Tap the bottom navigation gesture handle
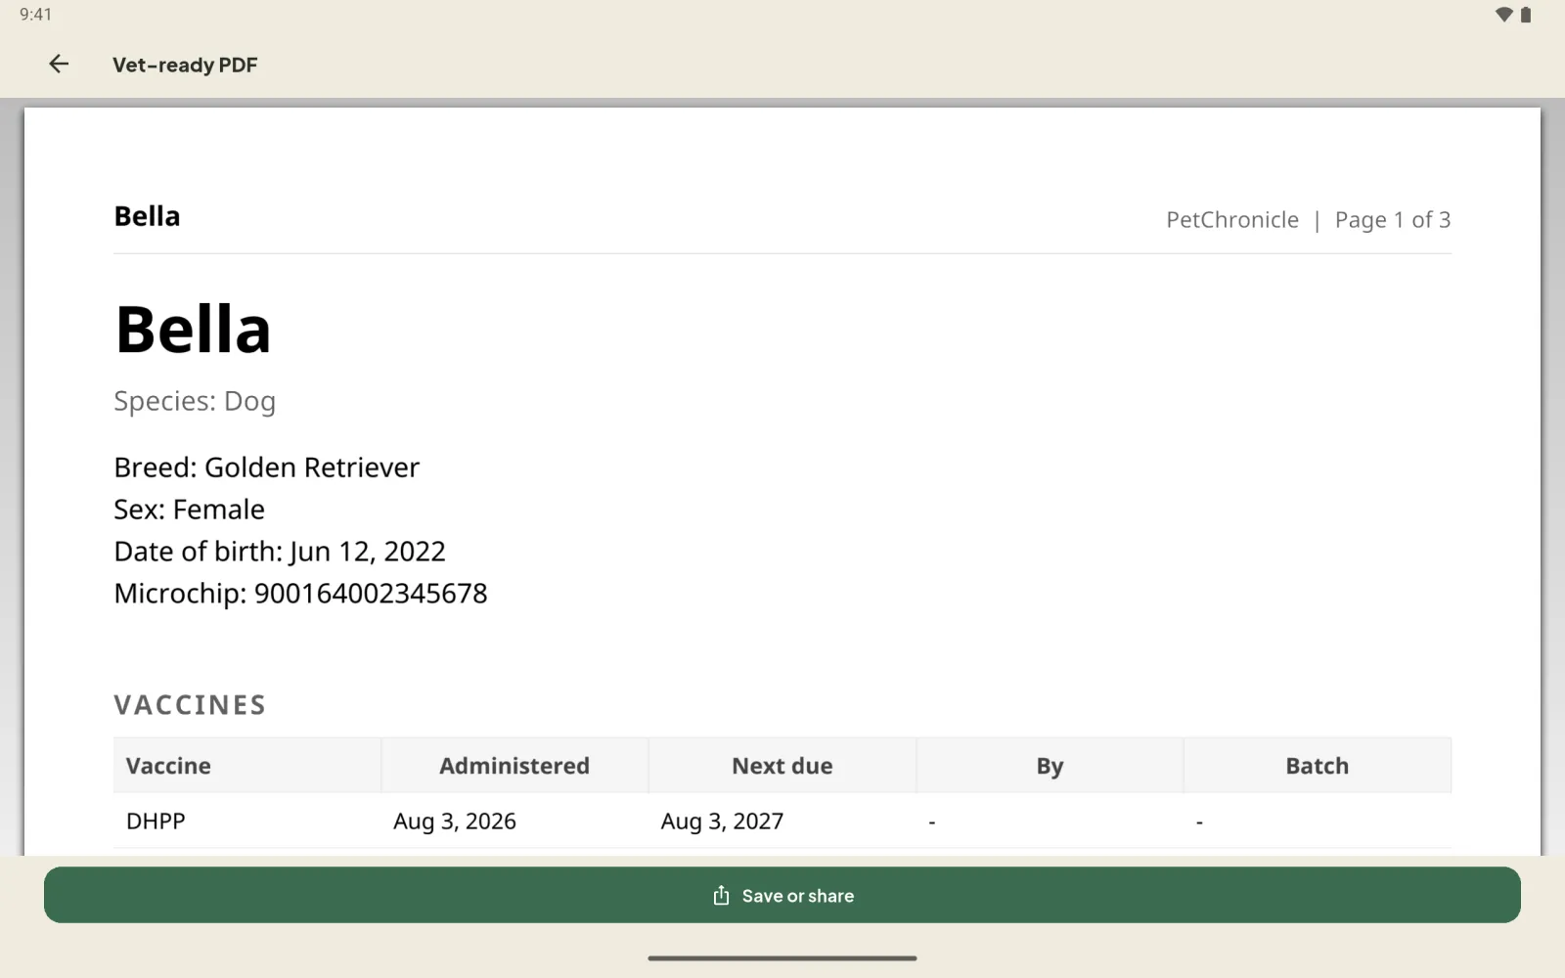 point(782,958)
